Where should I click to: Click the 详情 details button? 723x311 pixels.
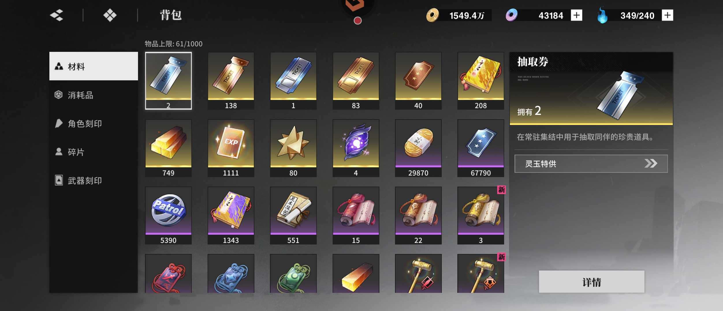point(592,282)
